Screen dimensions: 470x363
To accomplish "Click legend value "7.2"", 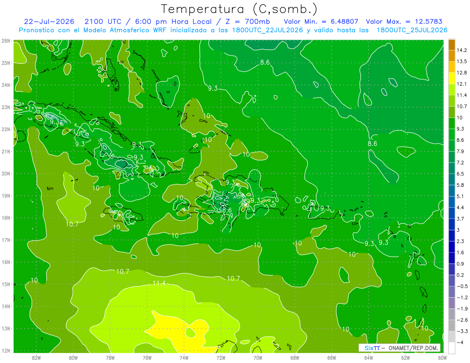I will click(x=461, y=163).
